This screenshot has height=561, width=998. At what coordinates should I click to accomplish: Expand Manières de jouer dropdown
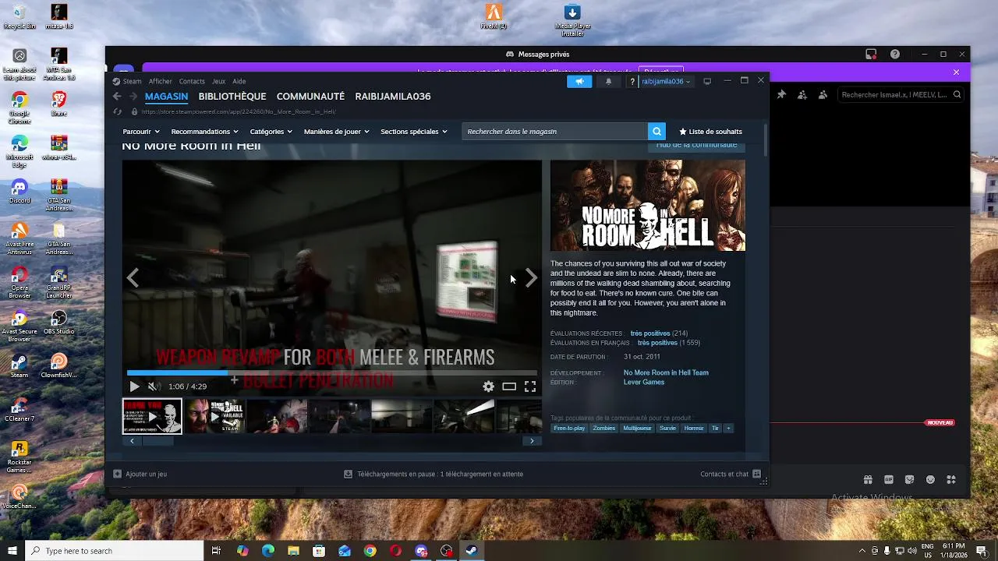[337, 132]
